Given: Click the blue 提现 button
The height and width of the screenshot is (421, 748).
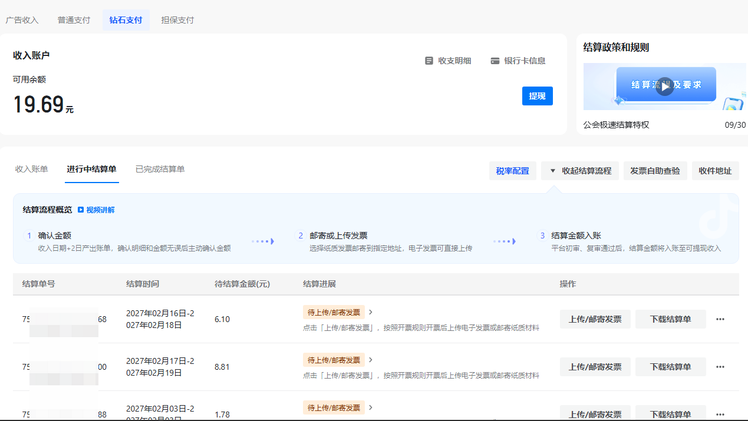Looking at the screenshot, I should tap(537, 96).
